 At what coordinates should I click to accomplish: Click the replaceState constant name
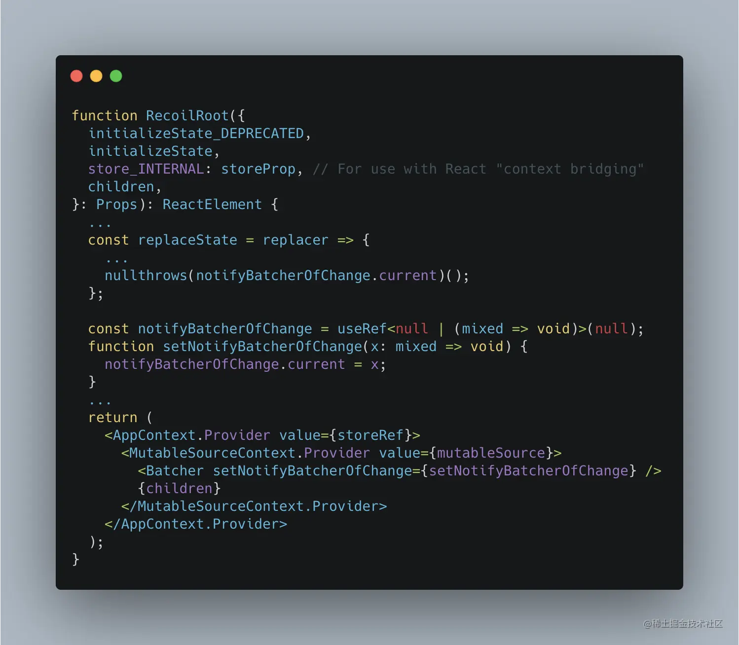tap(187, 240)
